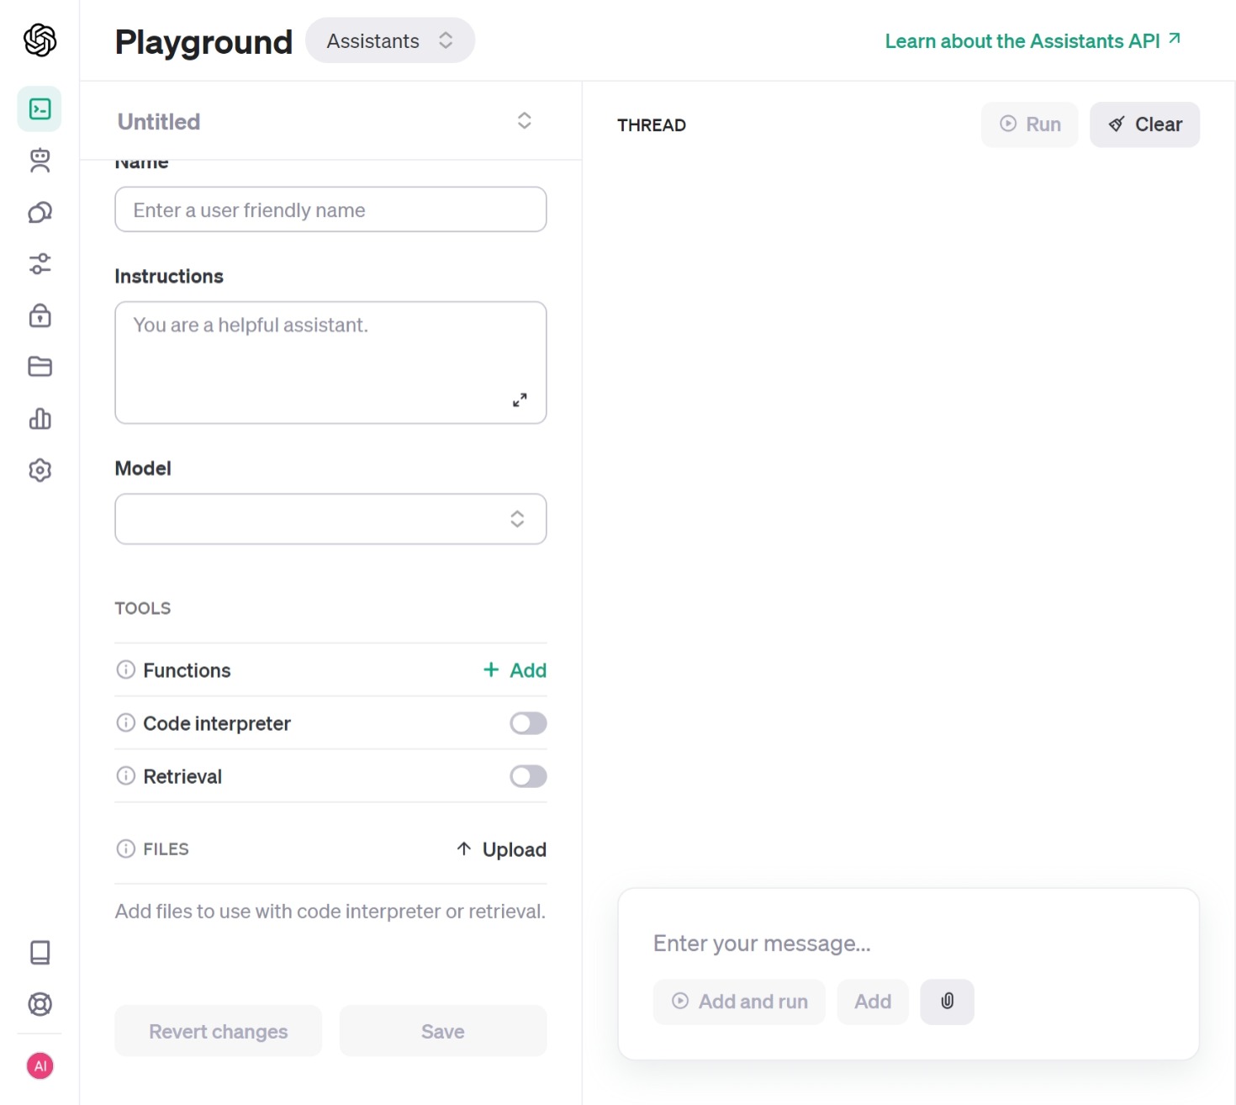The image size is (1236, 1105).
Task: Open the Assistants robot sidebar icon
Action: (x=40, y=160)
